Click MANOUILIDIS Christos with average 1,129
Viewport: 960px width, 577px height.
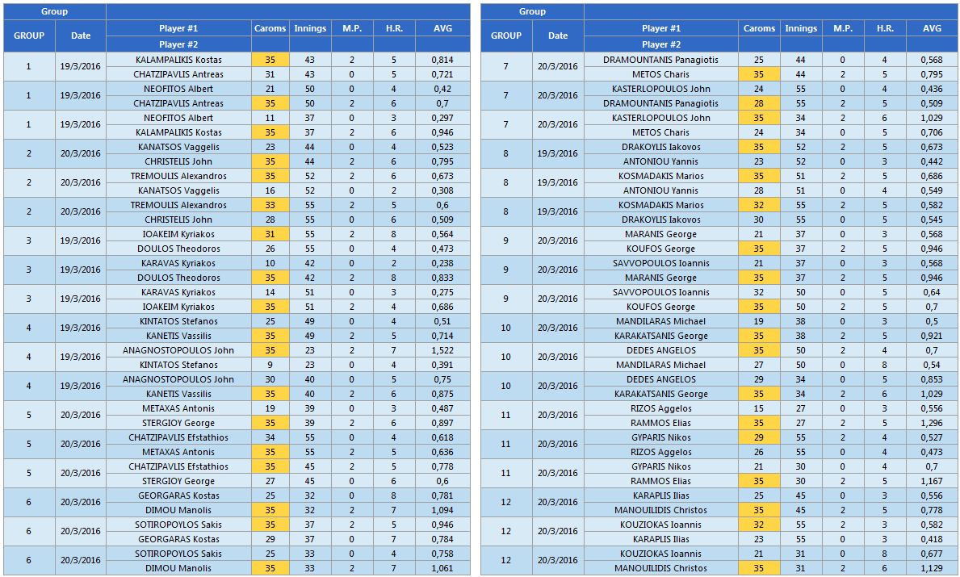(660, 568)
